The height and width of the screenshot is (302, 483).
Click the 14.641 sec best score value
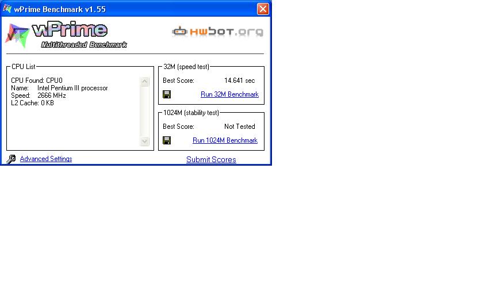pos(239,81)
